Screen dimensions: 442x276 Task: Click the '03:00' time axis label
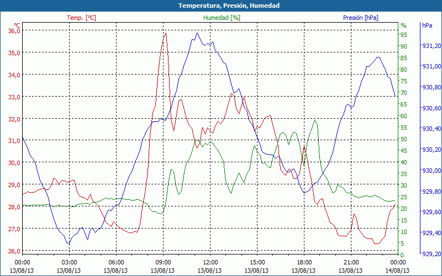click(x=69, y=263)
